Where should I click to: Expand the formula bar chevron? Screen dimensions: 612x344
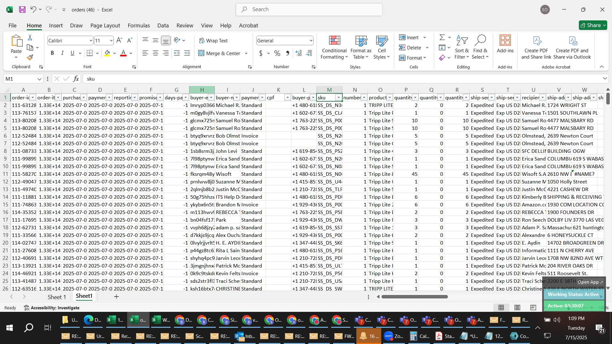[605, 79]
